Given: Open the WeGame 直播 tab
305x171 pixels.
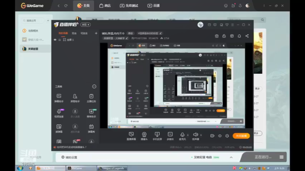Looking at the screenshot, I should pos(154,6).
